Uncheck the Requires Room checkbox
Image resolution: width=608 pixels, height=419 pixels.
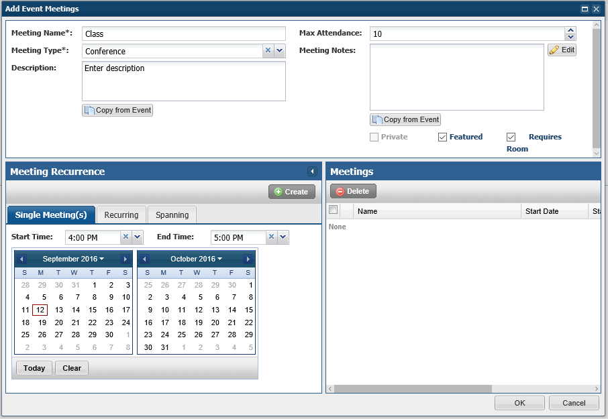(x=511, y=137)
